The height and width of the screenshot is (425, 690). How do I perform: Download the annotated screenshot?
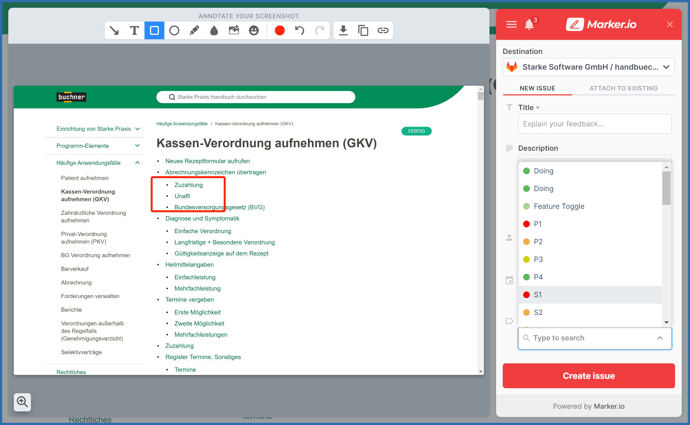click(343, 30)
